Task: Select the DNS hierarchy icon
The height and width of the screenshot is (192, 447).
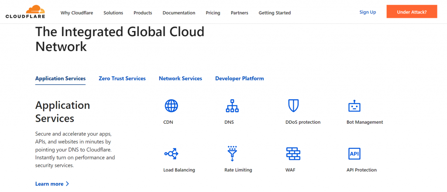Action: click(232, 106)
